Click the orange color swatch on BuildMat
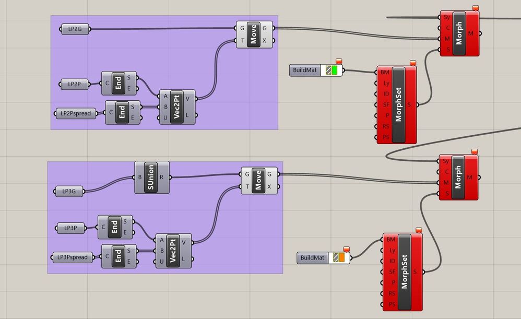 pyautogui.click(x=342, y=257)
